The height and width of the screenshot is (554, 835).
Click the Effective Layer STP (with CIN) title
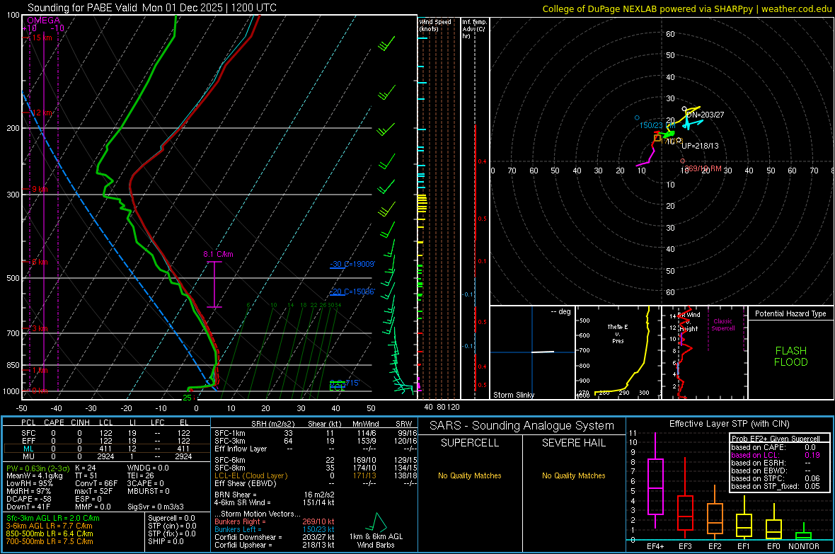[729, 424]
